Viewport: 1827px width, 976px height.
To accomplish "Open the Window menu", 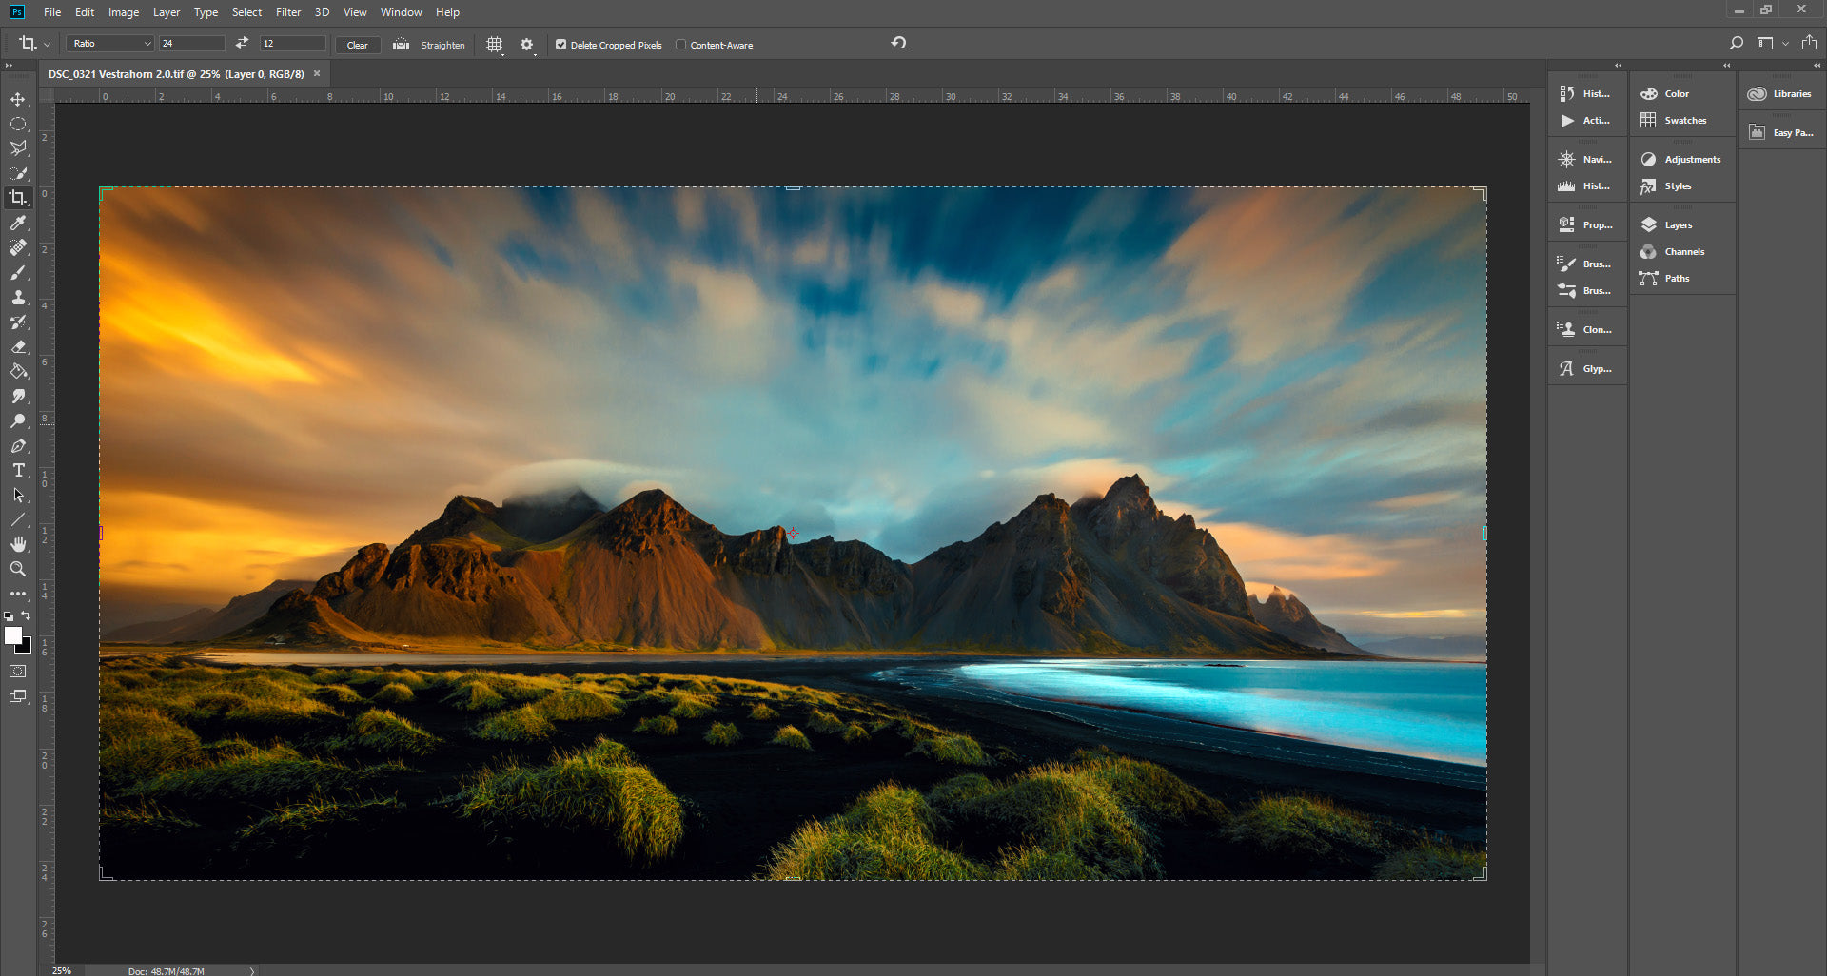I will (402, 12).
